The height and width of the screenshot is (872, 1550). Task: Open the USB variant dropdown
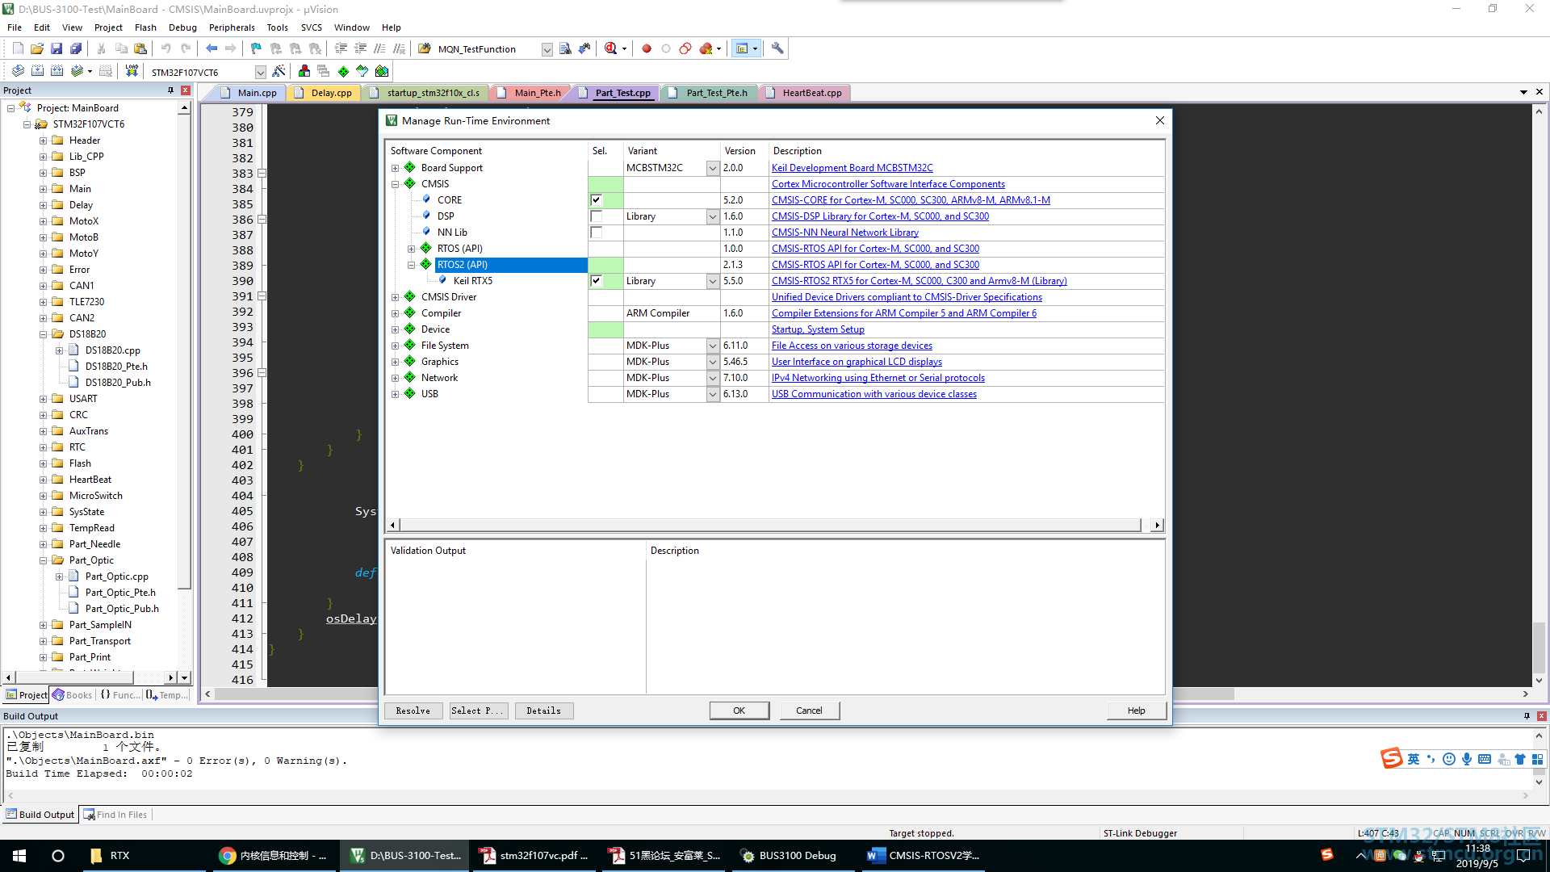coord(713,394)
